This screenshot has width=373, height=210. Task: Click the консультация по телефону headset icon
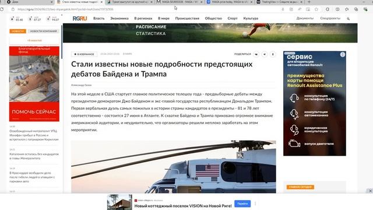click(294, 97)
